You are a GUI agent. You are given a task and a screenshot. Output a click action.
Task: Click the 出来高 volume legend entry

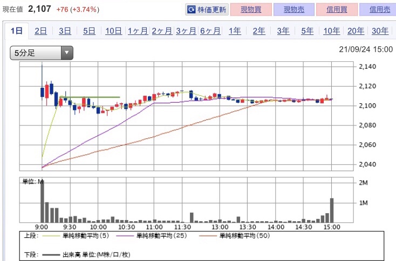86,255
